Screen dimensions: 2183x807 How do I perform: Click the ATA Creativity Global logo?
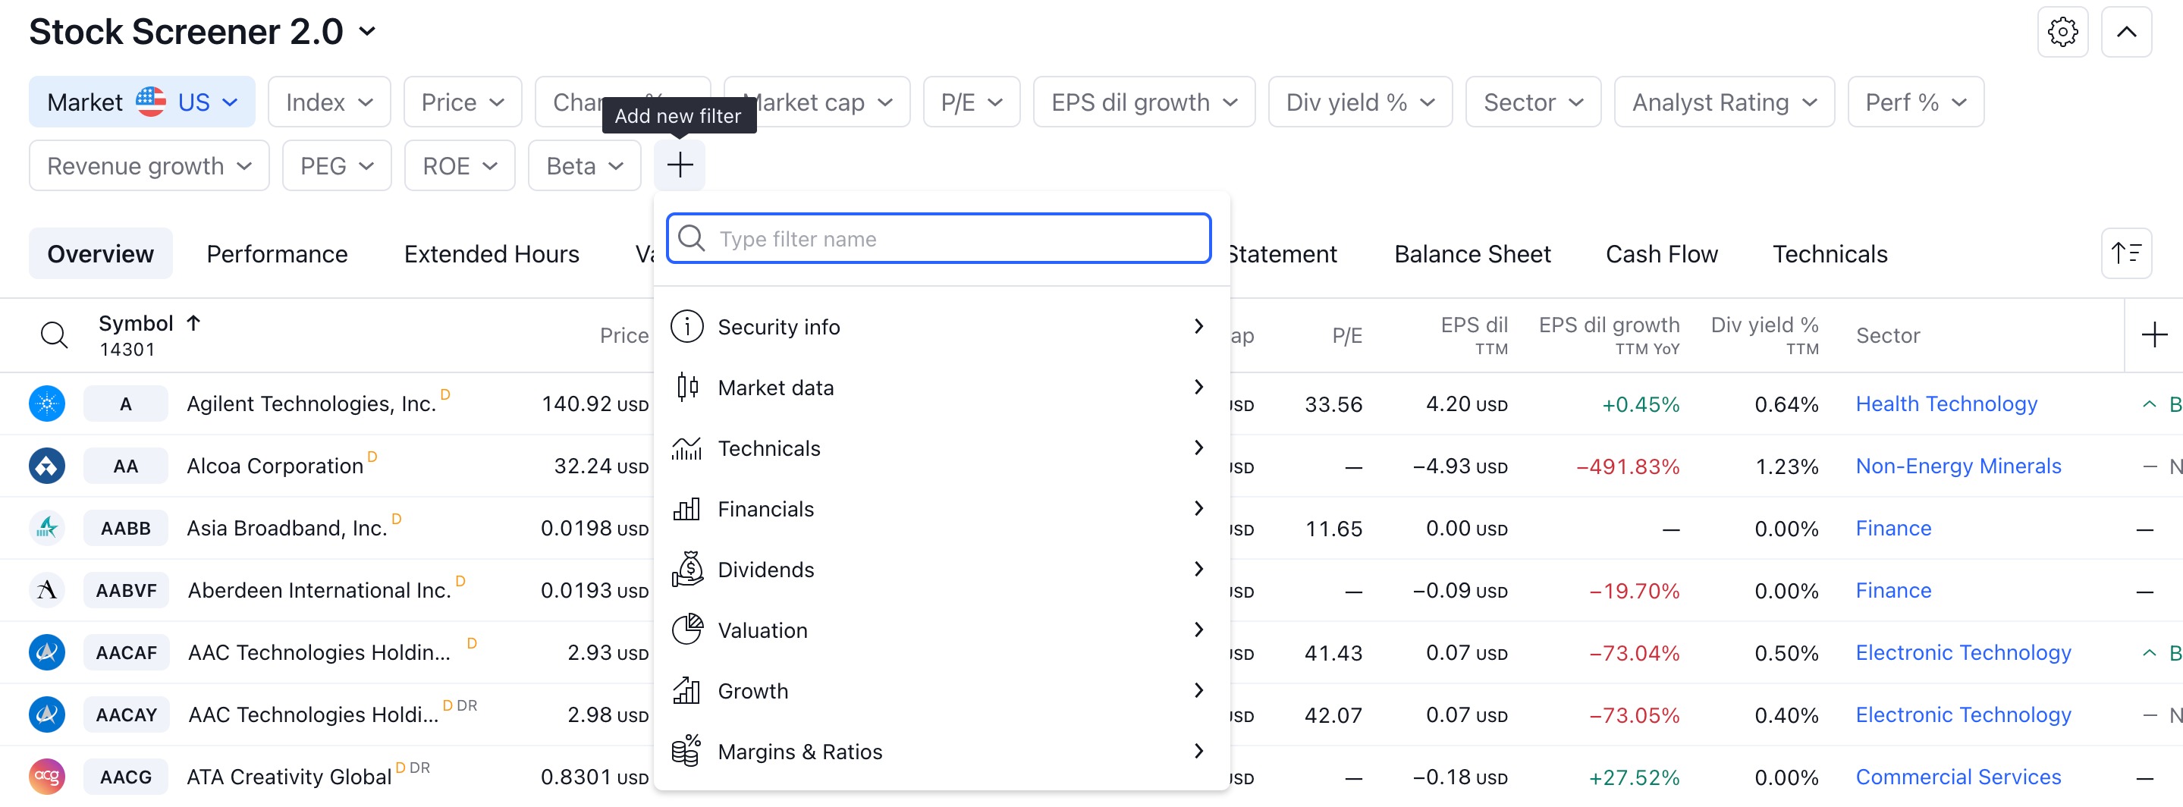pos(48,777)
